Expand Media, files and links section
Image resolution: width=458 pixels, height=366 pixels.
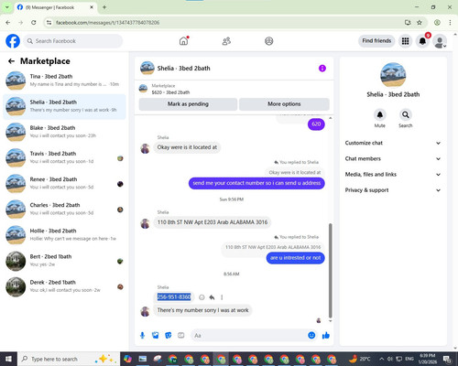tap(393, 175)
